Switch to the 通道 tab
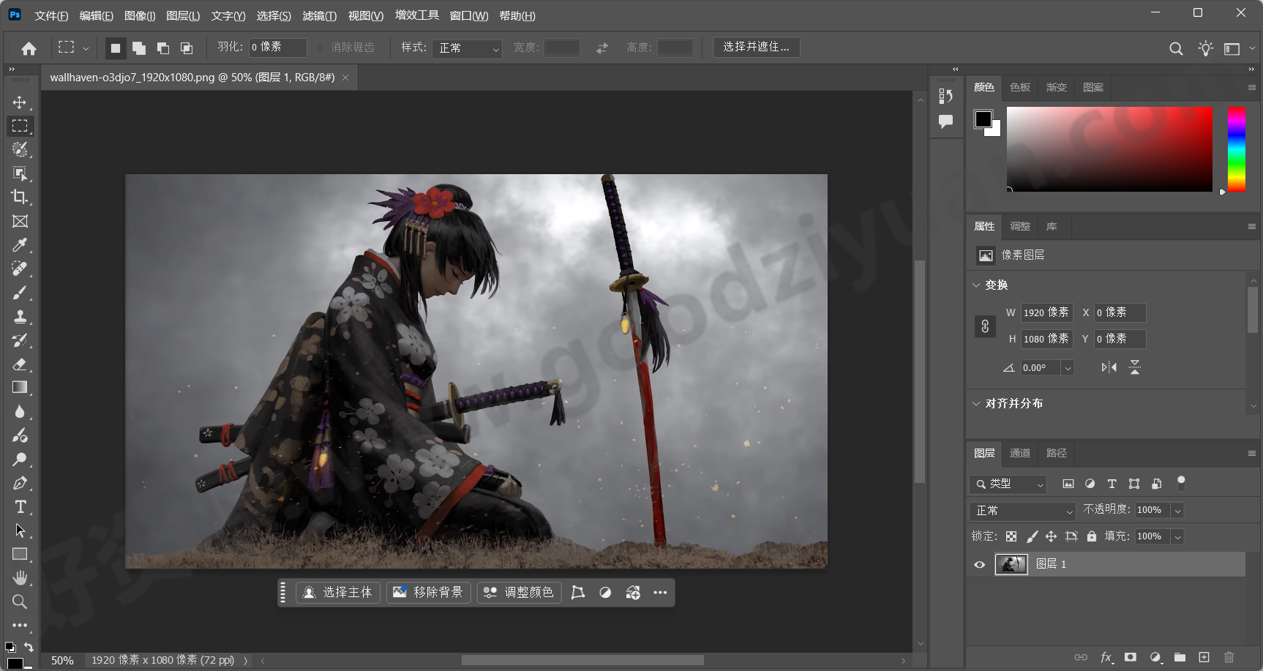 (x=1019, y=453)
